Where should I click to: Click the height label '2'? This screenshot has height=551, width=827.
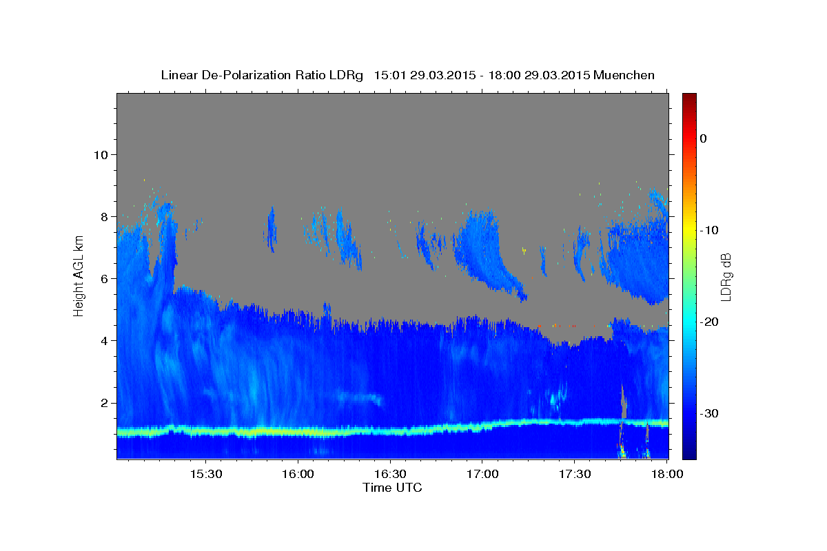point(105,402)
